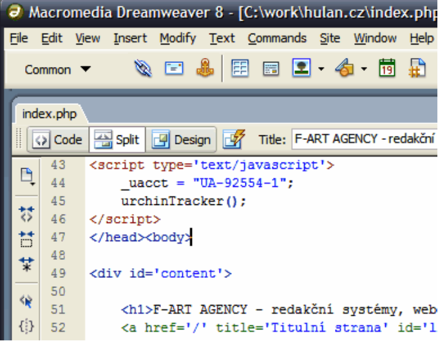Insert a Named Anchor with anchor icon
Image resolution: width=438 pixels, height=341 pixels.
(x=205, y=68)
